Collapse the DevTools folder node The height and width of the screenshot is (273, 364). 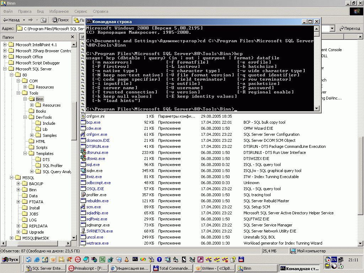(x=25, y=117)
